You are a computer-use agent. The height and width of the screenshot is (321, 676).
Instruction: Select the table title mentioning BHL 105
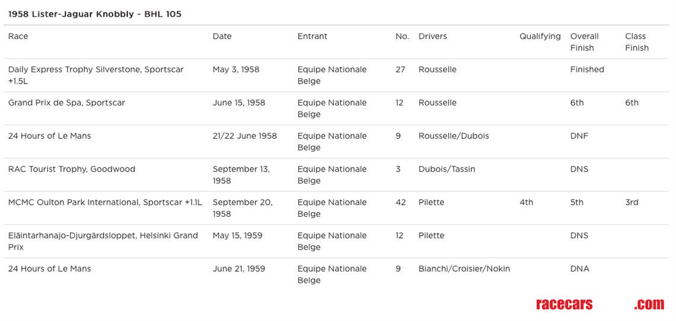click(x=95, y=14)
